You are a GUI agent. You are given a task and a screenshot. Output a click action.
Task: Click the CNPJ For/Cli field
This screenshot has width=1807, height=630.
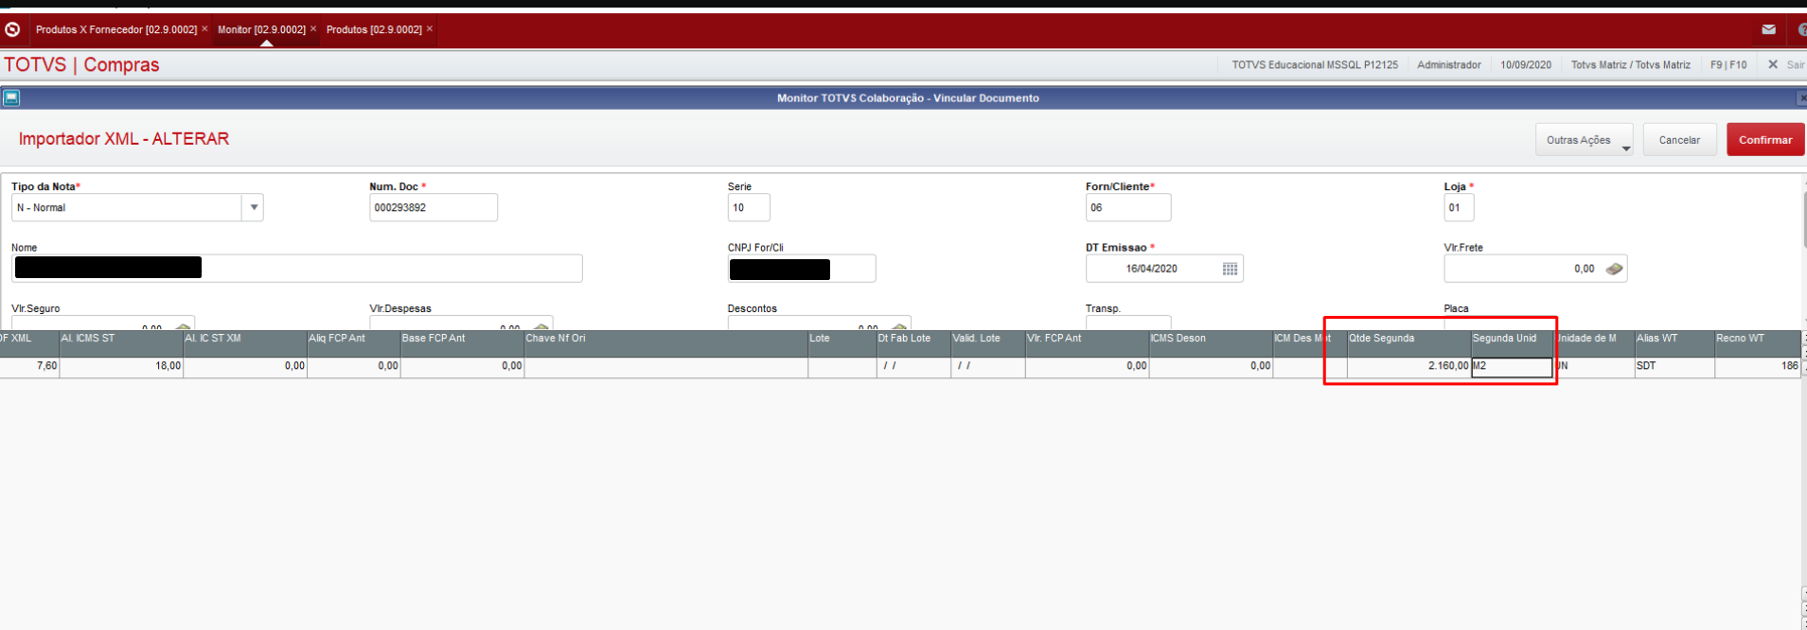(x=802, y=269)
